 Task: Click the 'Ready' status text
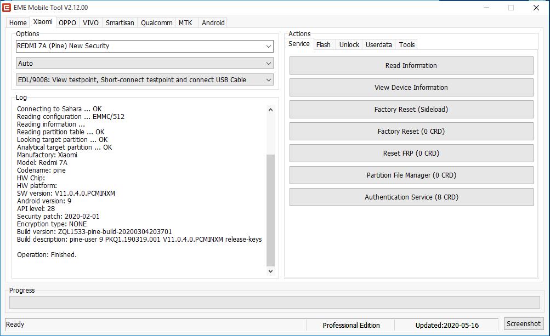[x=15, y=324]
